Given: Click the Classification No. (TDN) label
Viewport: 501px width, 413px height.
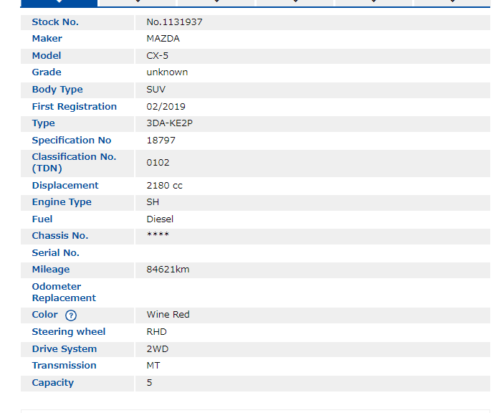Looking at the screenshot, I should pos(74,163).
